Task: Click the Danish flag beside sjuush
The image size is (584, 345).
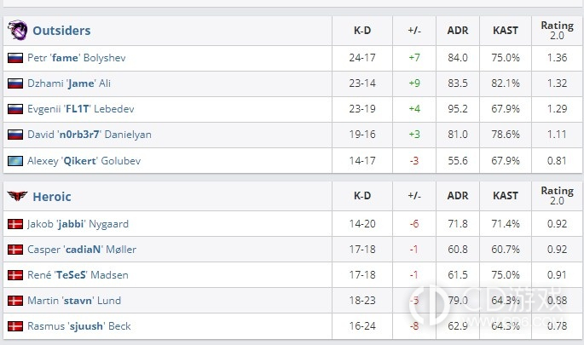Action: point(15,326)
